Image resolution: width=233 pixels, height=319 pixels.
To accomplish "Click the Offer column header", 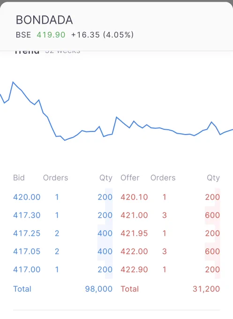I will 130,178.
